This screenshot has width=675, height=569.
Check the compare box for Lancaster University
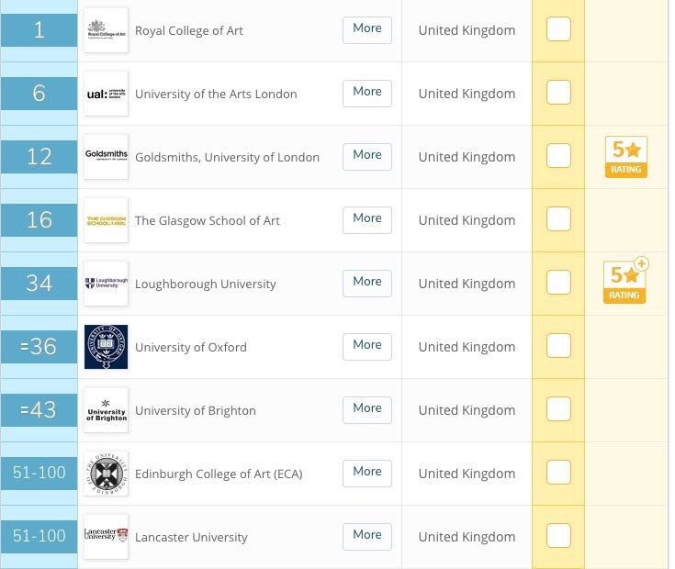tap(558, 536)
